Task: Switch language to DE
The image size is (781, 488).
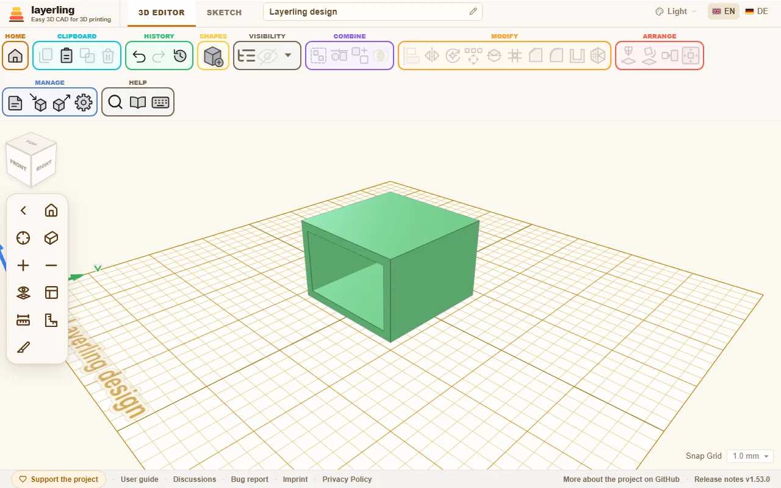Action: (757, 12)
